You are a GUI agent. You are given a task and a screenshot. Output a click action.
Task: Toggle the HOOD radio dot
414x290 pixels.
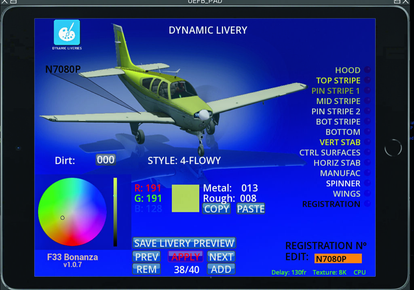point(368,70)
